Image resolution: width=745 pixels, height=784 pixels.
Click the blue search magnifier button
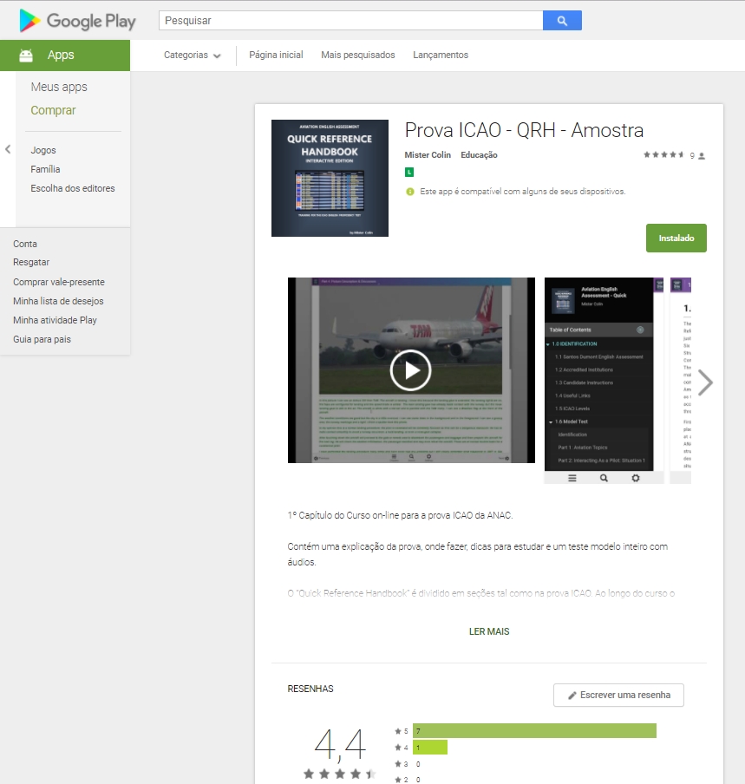tap(562, 21)
